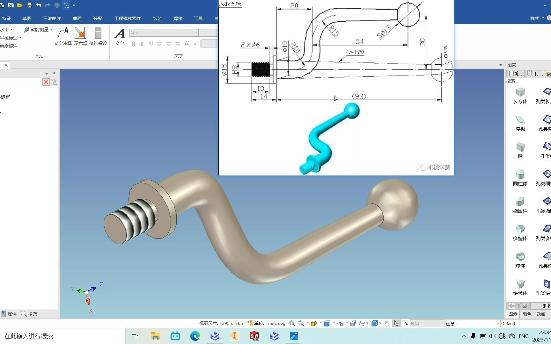
Task: Switch to the 钣金 ribbon tab
Action: coord(157,18)
